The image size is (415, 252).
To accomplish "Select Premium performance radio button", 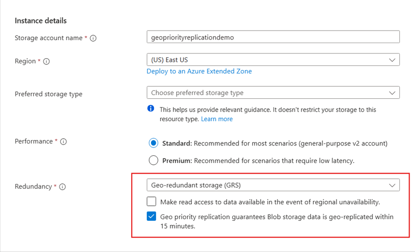I will [x=153, y=160].
